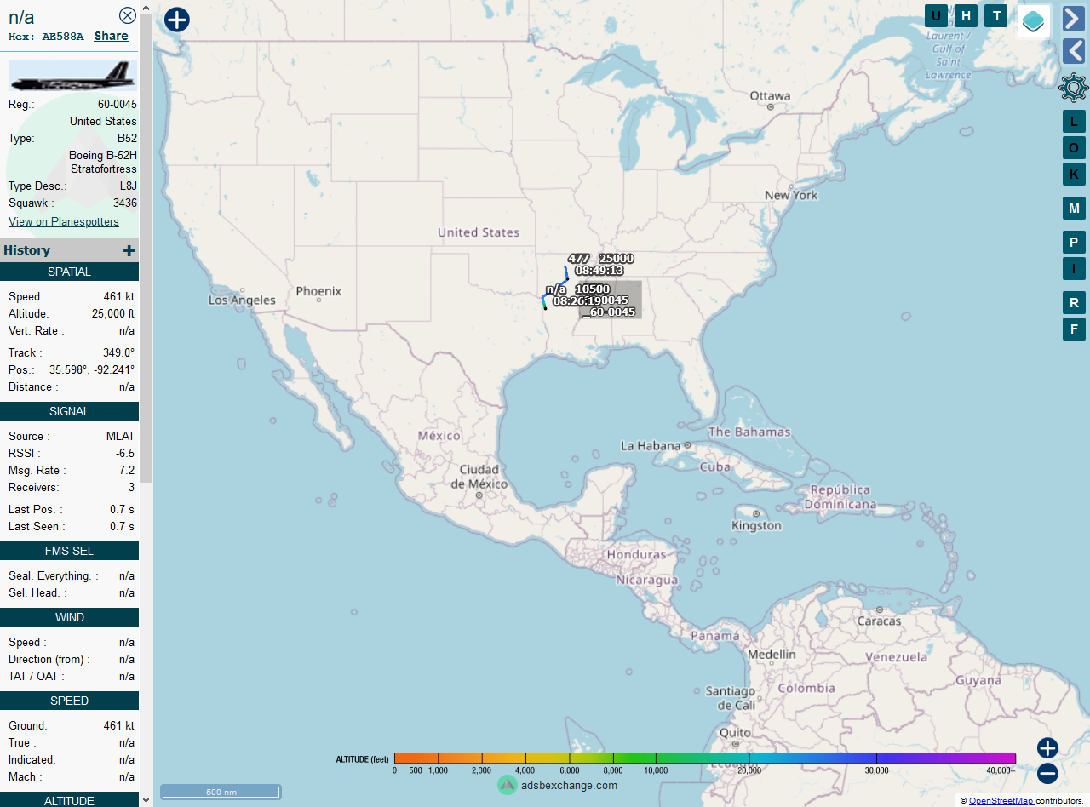Click the right chevron sidebar arrow
This screenshot has width=1090, height=807.
click(1074, 18)
